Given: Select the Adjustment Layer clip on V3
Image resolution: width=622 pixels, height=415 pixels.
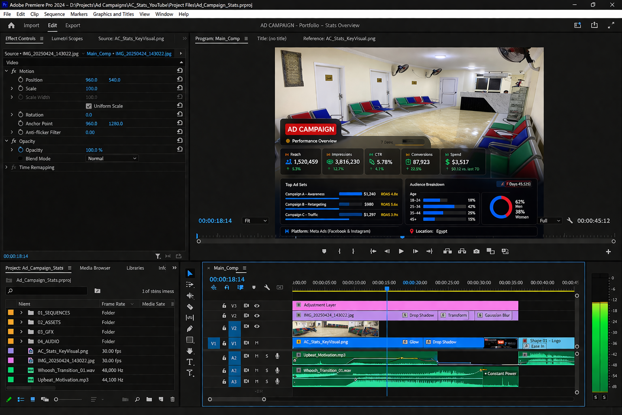Looking at the screenshot, I should pyautogui.click(x=405, y=305).
